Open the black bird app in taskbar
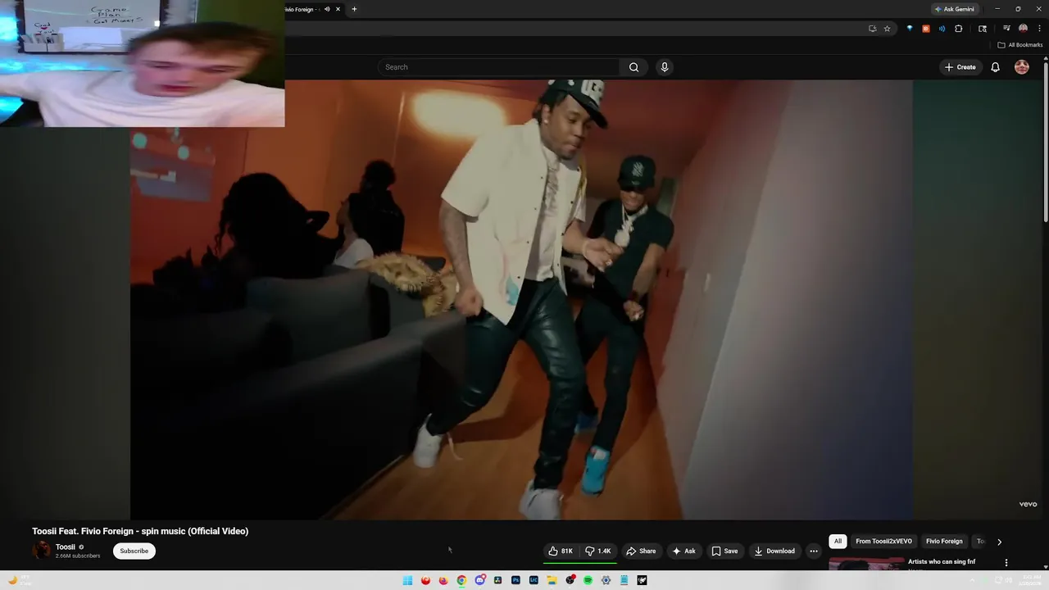Screen dimensions: 1049x590 (642, 580)
